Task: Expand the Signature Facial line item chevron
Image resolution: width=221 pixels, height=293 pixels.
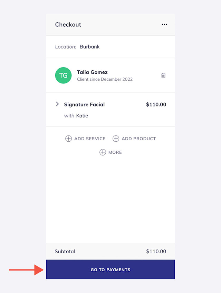Action: [57, 104]
